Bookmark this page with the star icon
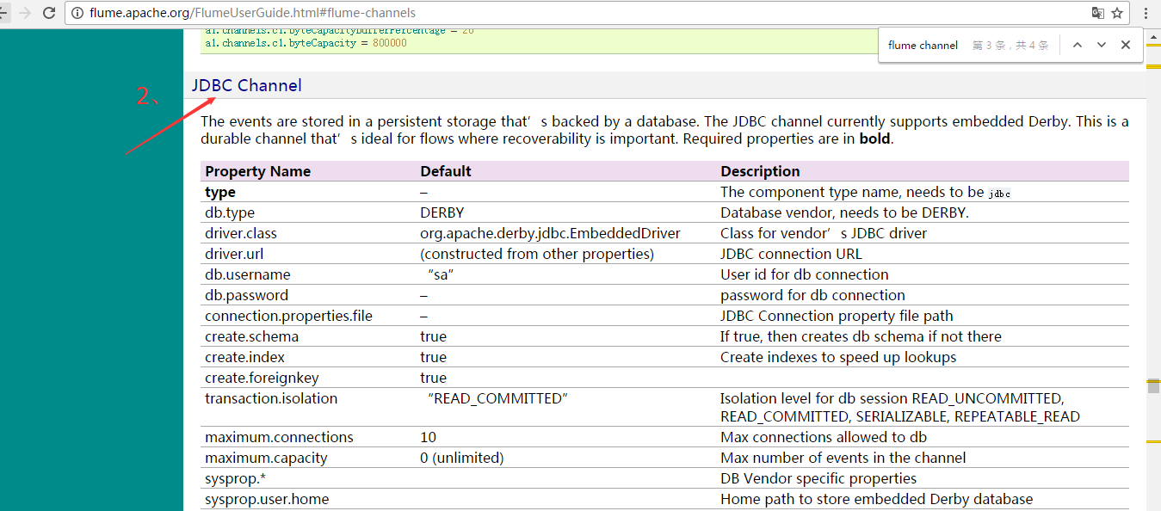 1117,13
